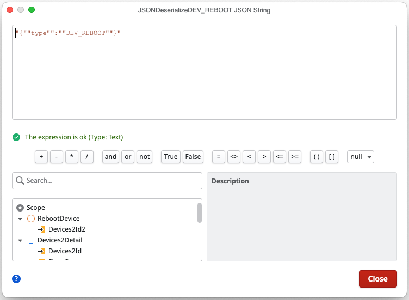
Task: Open the null dropdown
Action: [360, 157]
